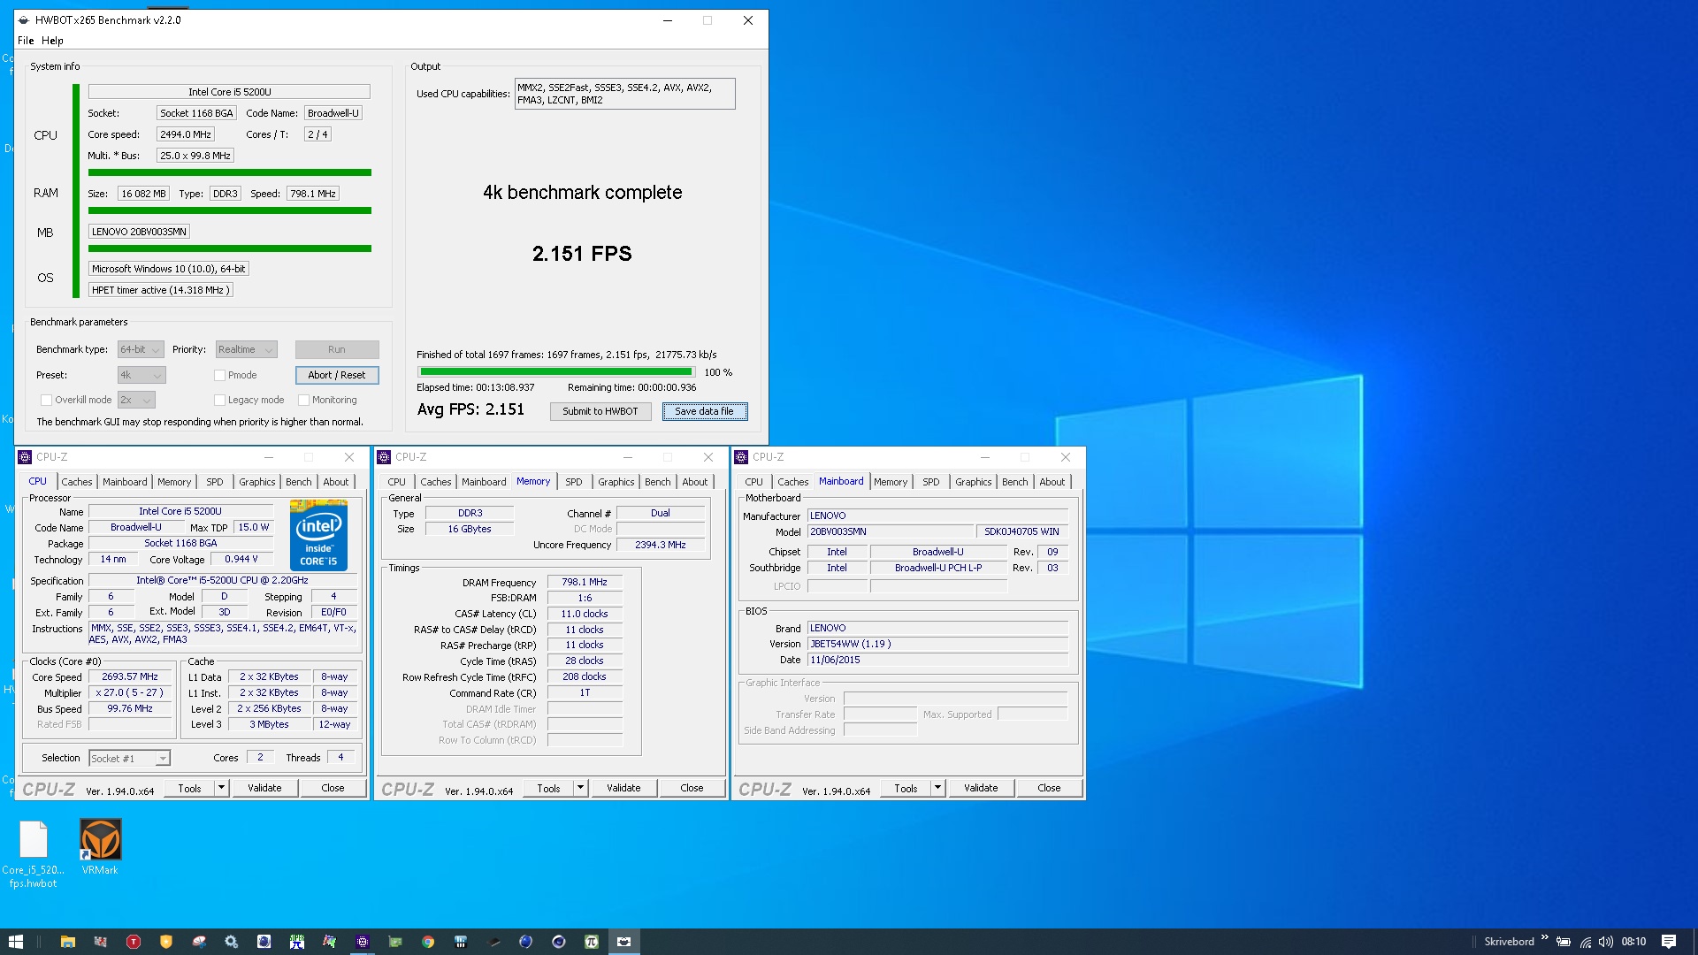
Task: Expand Tools dropdown arrow in CPU tab window
Action: click(x=222, y=788)
